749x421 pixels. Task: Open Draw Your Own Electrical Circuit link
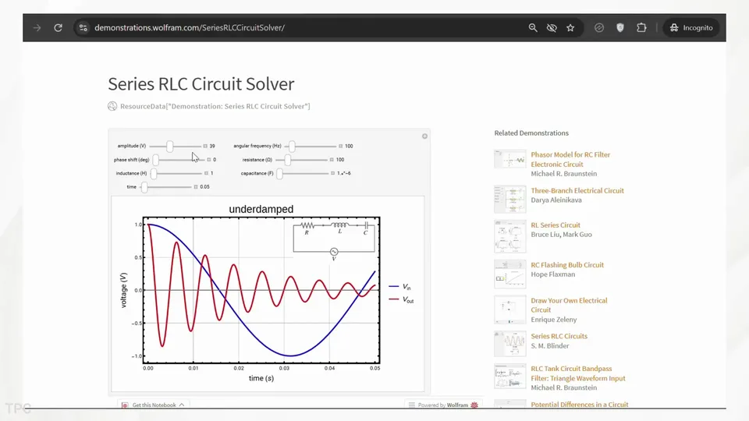pos(569,305)
